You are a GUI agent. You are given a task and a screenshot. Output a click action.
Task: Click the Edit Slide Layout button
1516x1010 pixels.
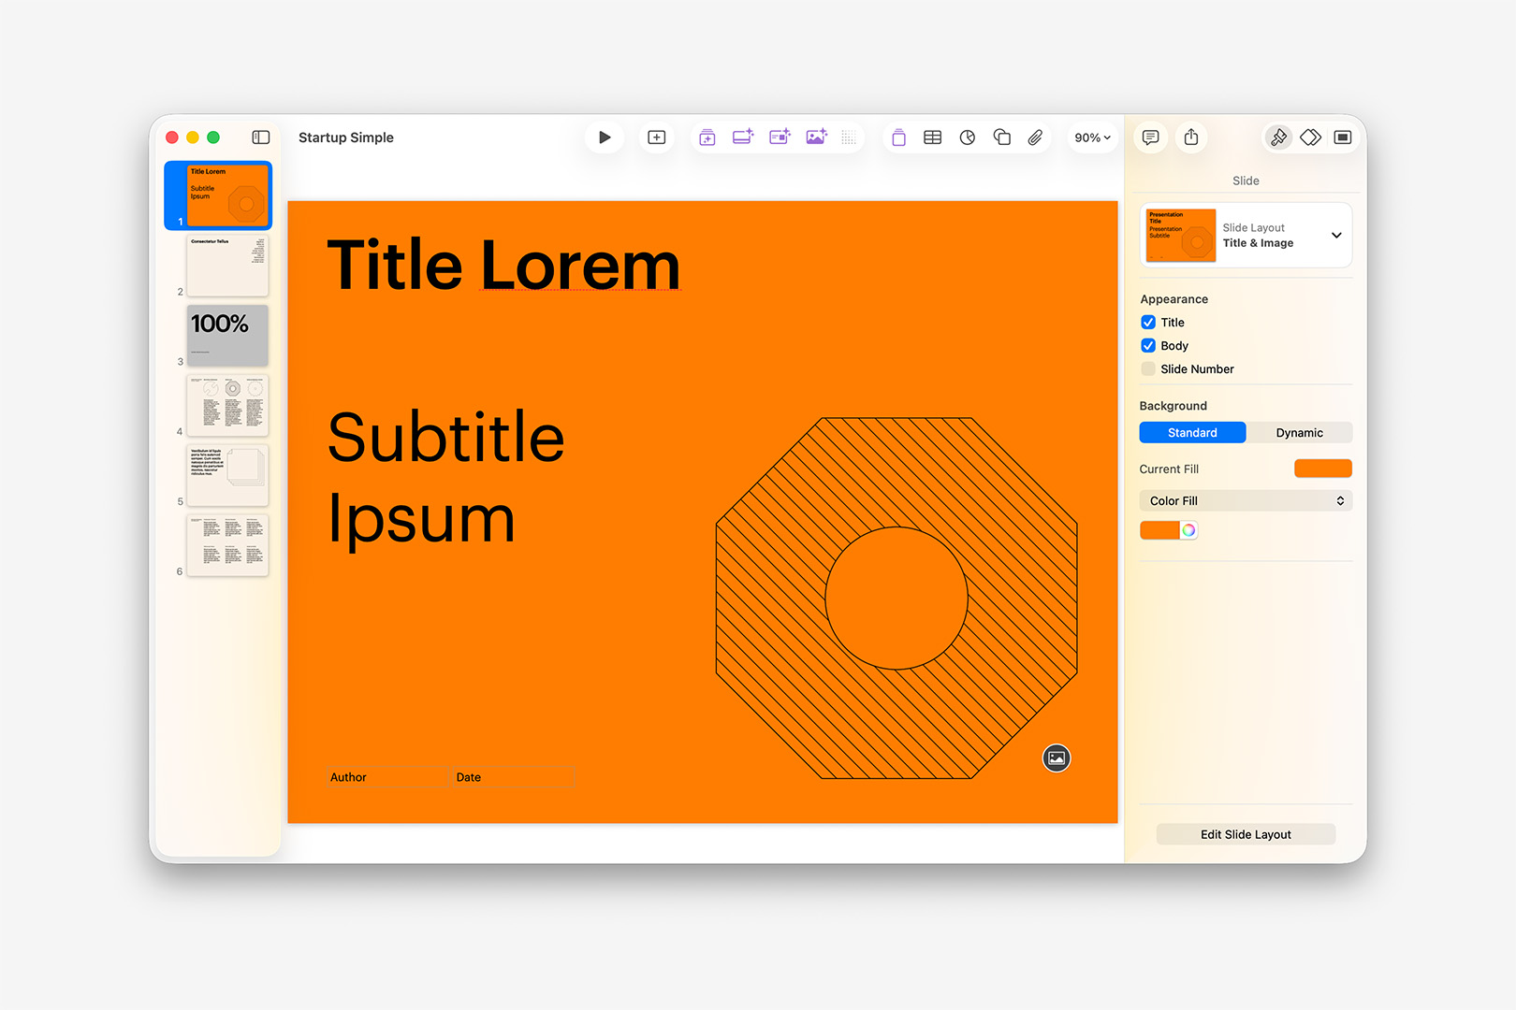click(1245, 833)
